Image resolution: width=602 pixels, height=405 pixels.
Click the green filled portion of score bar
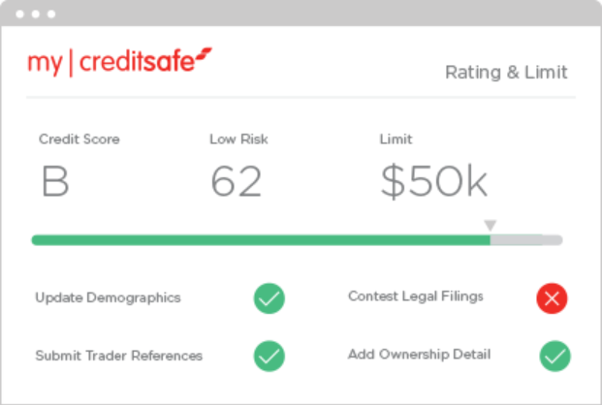[x=260, y=240]
